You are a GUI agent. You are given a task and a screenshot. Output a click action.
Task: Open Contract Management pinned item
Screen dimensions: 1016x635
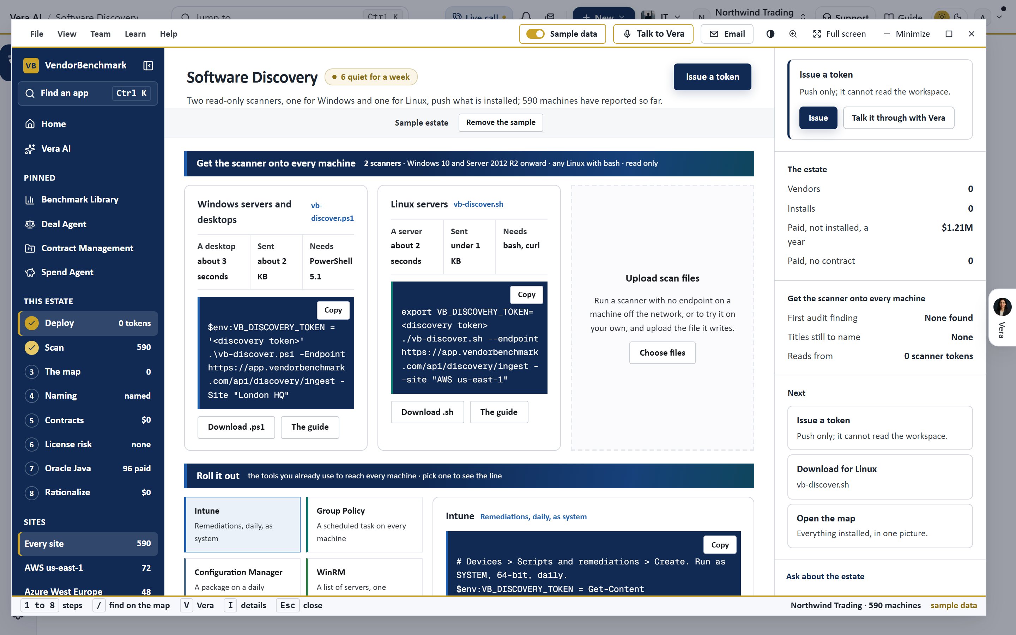88,248
